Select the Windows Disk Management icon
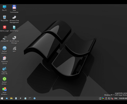 pyautogui.click(x=14, y=19)
